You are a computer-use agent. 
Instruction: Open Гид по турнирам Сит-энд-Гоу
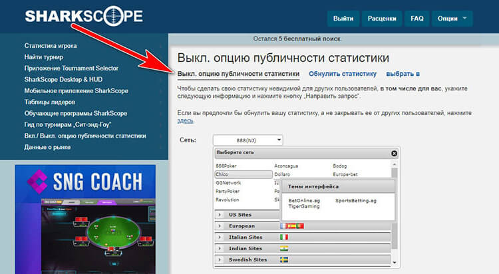[68, 124]
